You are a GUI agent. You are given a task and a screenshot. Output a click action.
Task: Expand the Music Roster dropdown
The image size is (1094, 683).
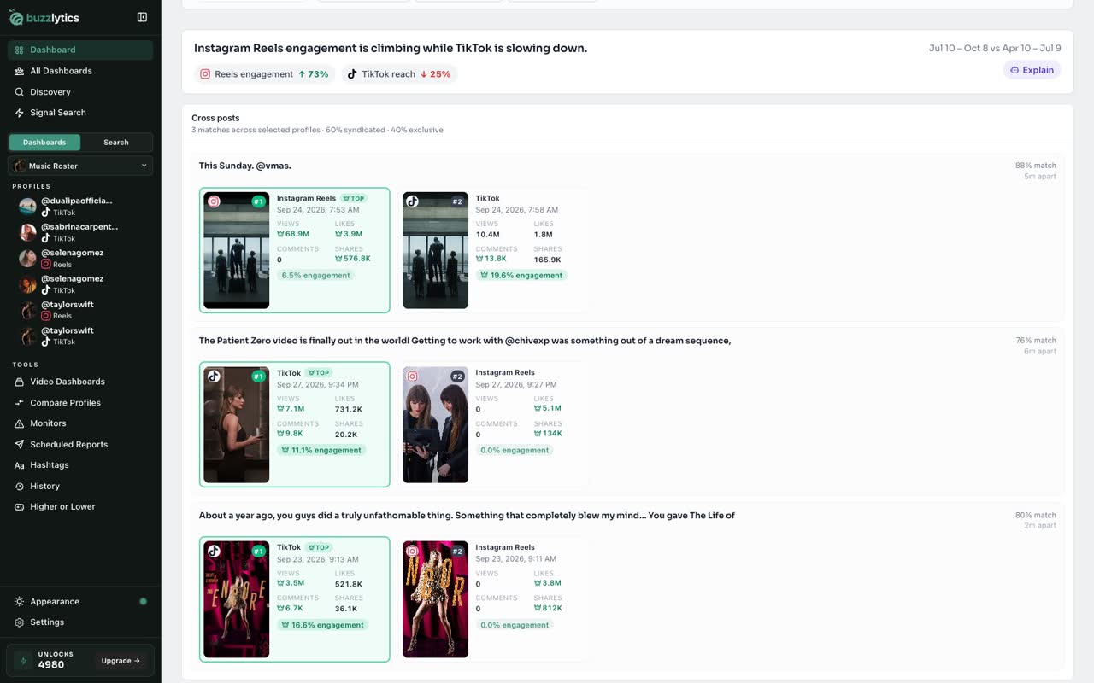pyautogui.click(x=80, y=166)
